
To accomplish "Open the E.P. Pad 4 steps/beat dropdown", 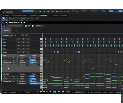I will coord(9,81).
